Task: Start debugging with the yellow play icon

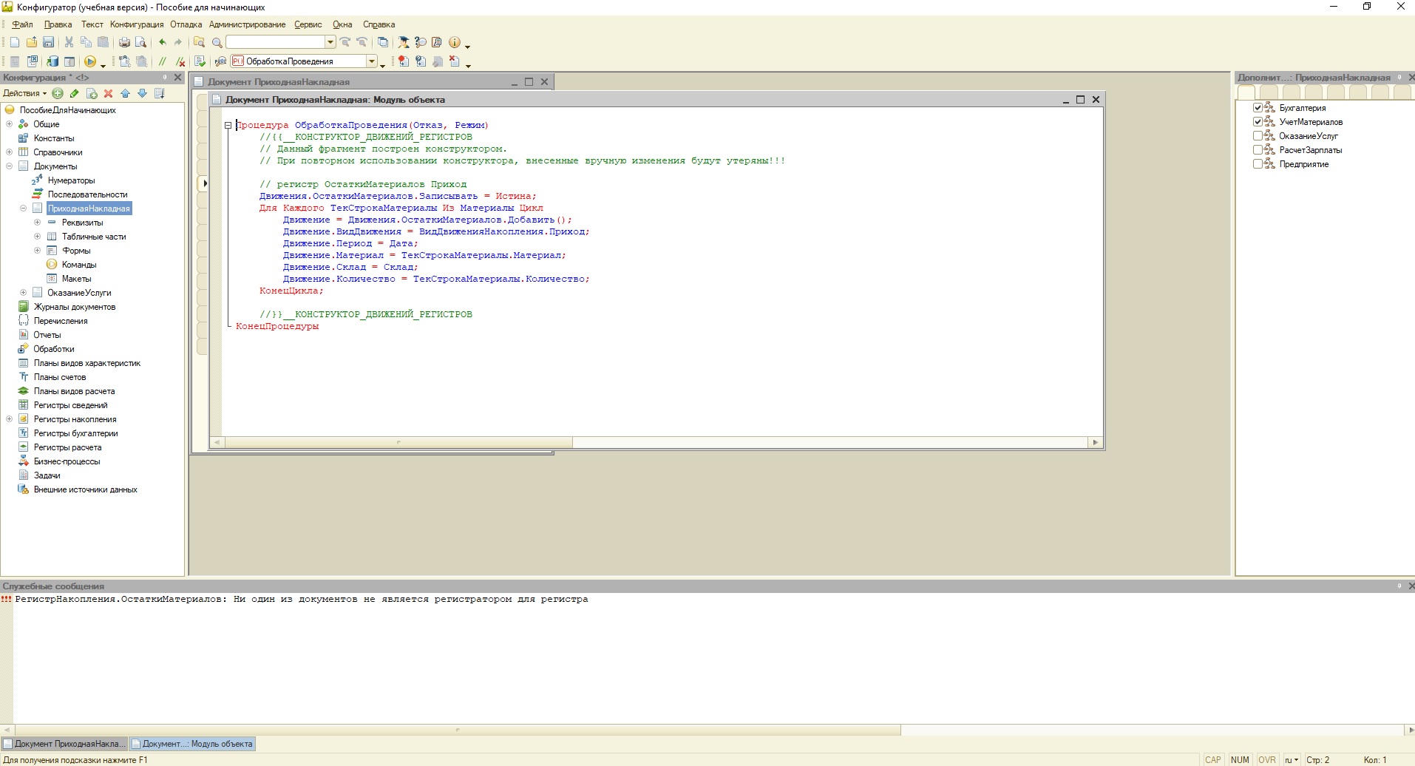Action: [x=90, y=61]
